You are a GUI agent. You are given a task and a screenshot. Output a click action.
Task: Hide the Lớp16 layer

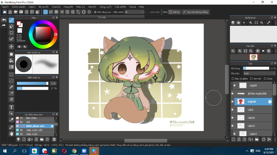point(232,118)
